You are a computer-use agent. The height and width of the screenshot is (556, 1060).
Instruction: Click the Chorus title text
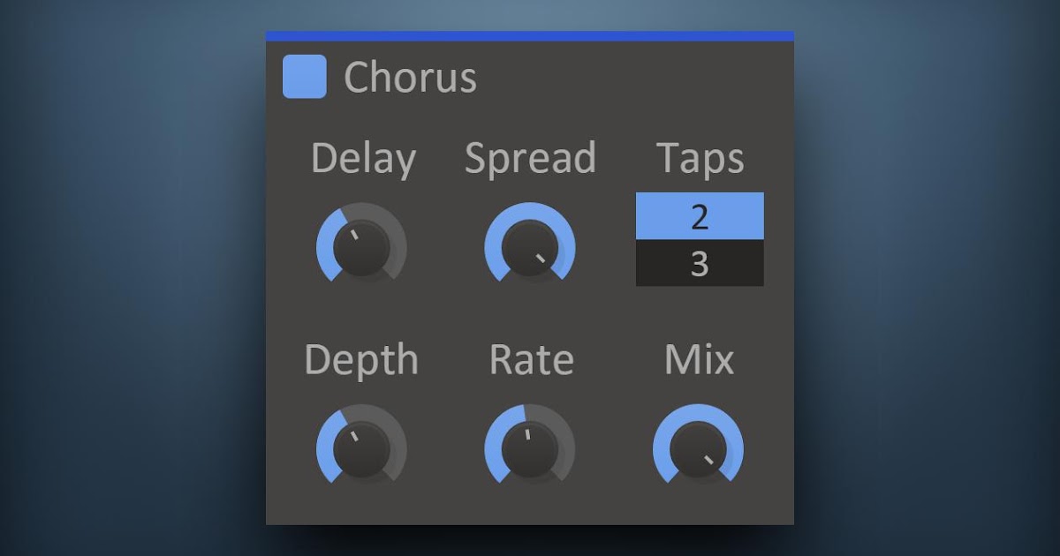[410, 78]
